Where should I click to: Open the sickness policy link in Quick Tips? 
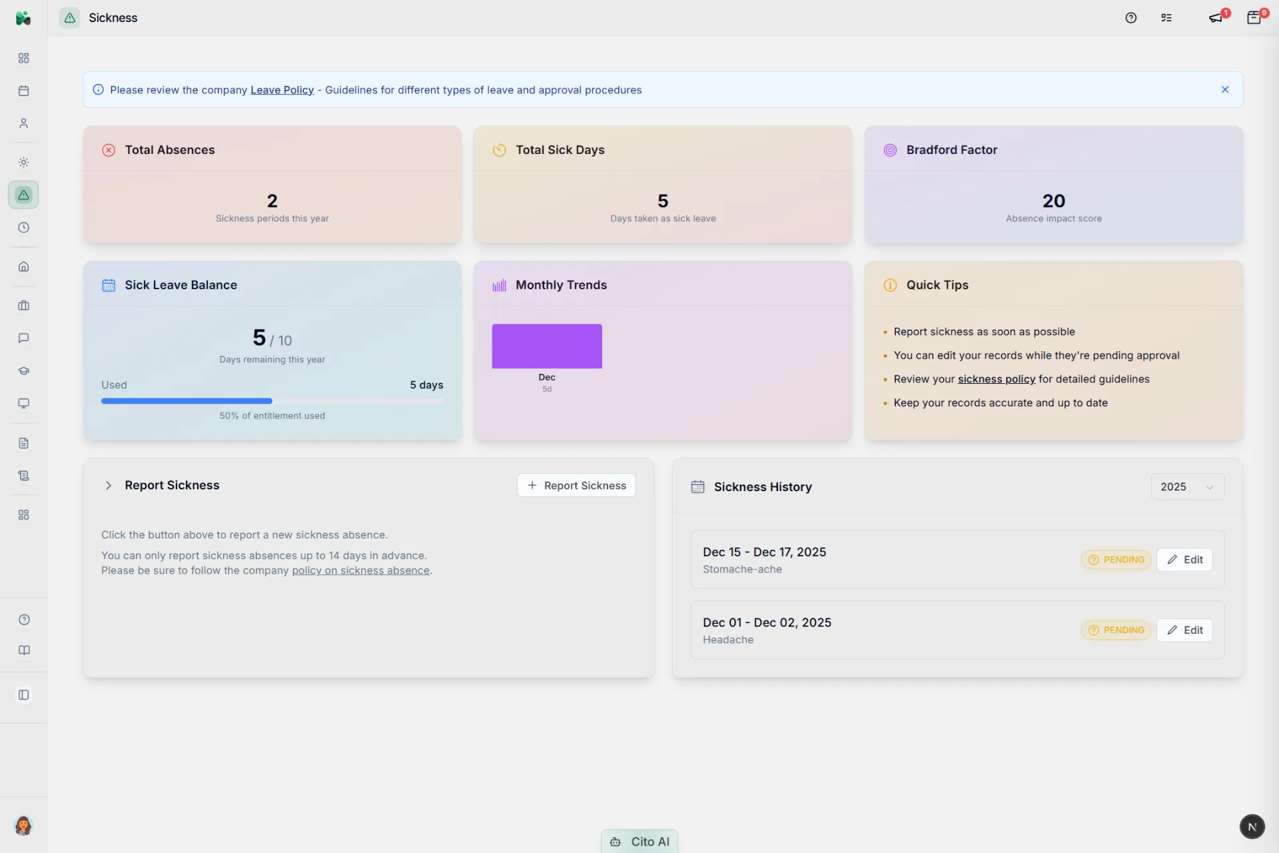[x=997, y=379]
